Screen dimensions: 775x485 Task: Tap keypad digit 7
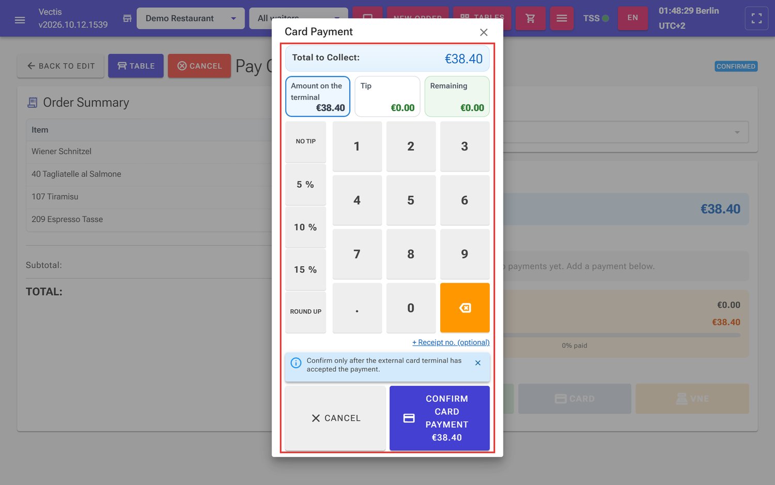357,254
